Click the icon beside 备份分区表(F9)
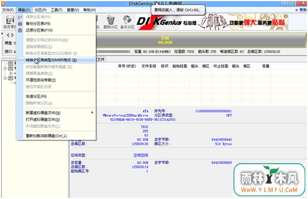The image size is (308, 199). [20, 24]
